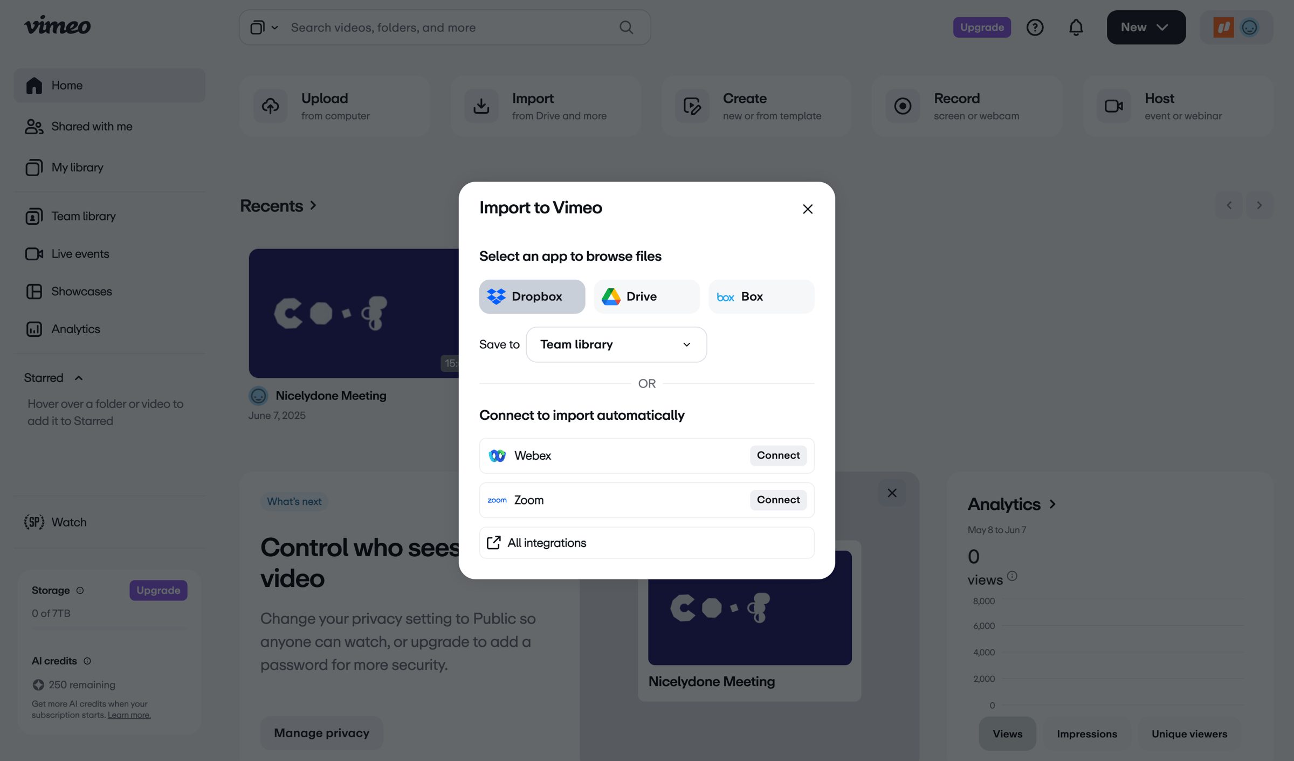1294x761 pixels.
Task: Click the views info icon
Action: pos(1012,576)
